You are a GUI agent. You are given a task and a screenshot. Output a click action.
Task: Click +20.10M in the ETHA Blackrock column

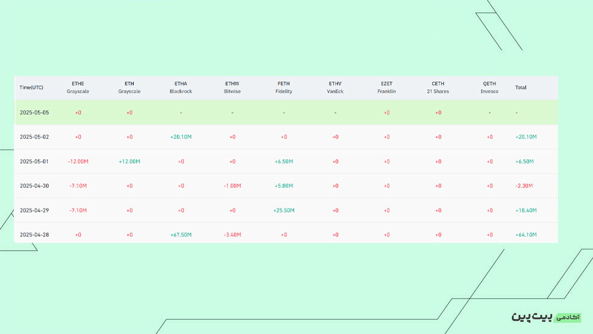pyautogui.click(x=181, y=137)
